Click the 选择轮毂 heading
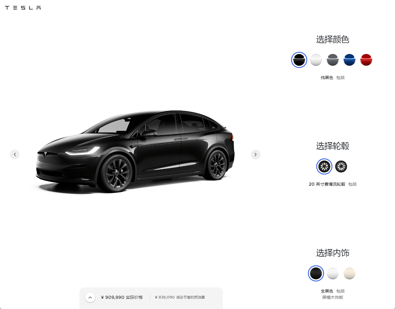 (333, 146)
